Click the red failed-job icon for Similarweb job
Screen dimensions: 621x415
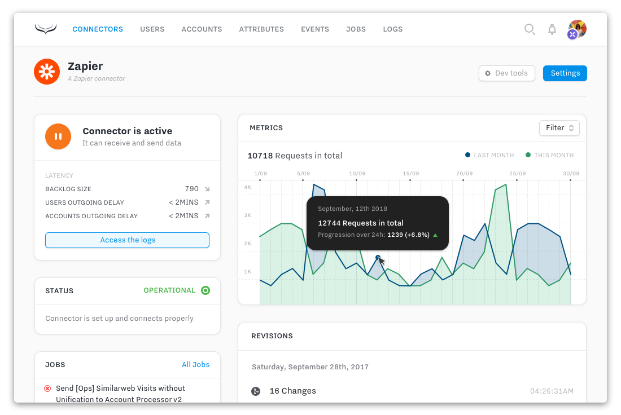pos(47,388)
